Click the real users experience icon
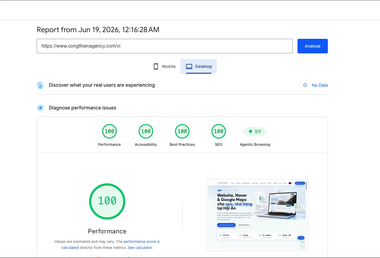Screen dimensions: 380x258 pyautogui.click(x=40, y=85)
